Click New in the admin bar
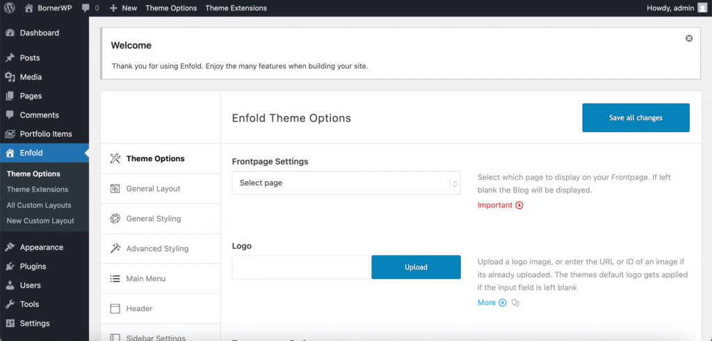This screenshot has height=341, width=712. pos(129,8)
